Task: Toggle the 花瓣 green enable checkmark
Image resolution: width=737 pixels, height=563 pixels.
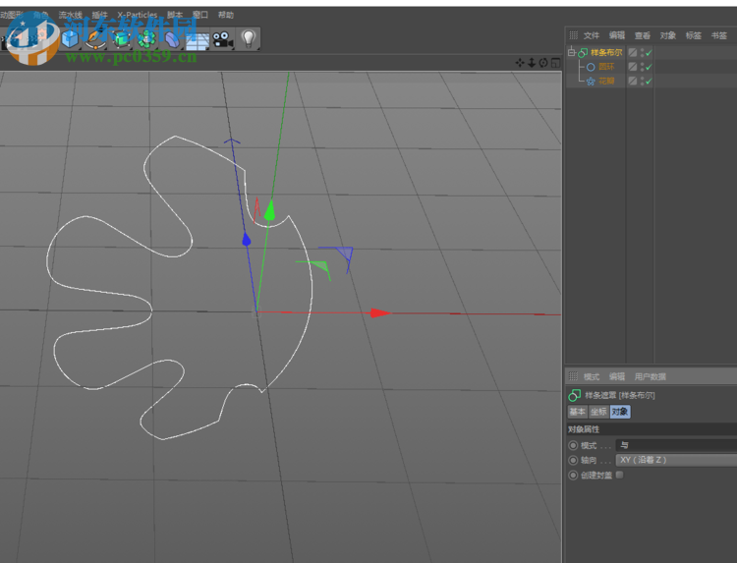Action: (x=649, y=82)
